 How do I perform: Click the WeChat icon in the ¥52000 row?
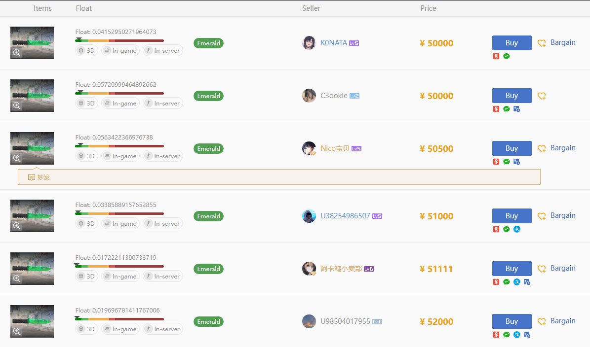[507, 335]
